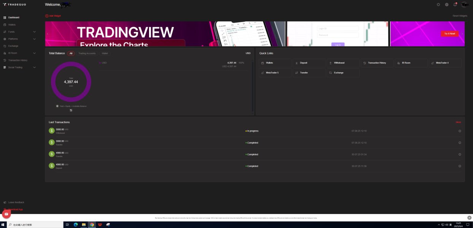473x228 pixels.
Task: Open the red live chat bubble
Action: (6, 214)
